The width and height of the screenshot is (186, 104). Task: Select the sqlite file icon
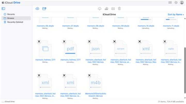(171, 49)
